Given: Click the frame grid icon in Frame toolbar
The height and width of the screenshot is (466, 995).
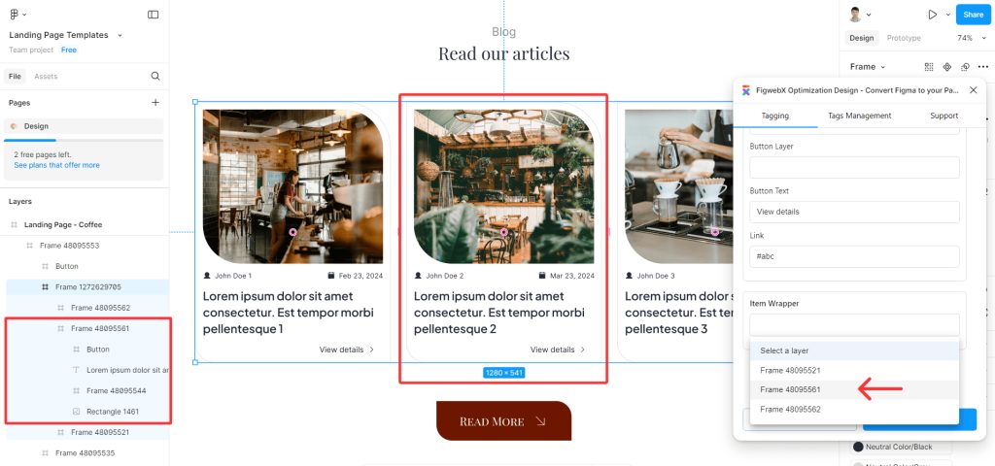Looking at the screenshot, I should 929,67.
